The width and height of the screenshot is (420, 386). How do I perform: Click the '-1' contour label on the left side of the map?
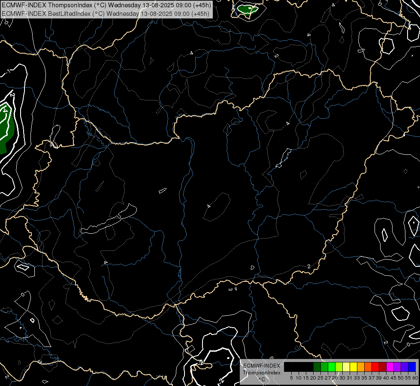click(8, 72)
